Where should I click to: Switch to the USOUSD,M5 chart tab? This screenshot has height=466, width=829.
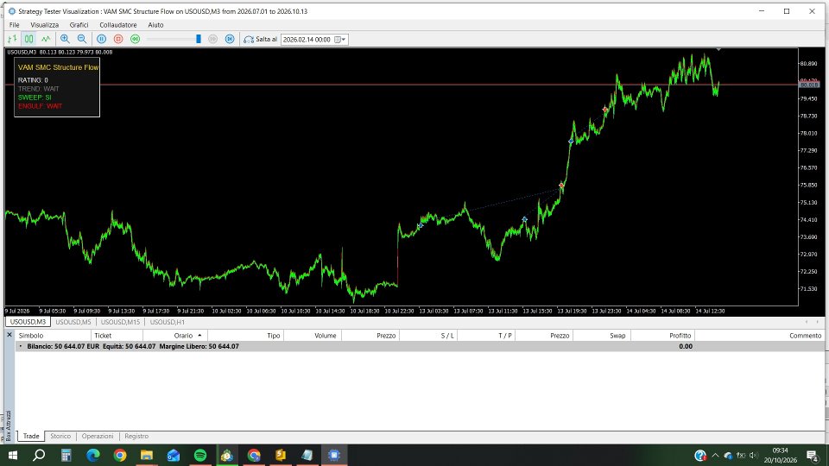(x=73, y=322)
